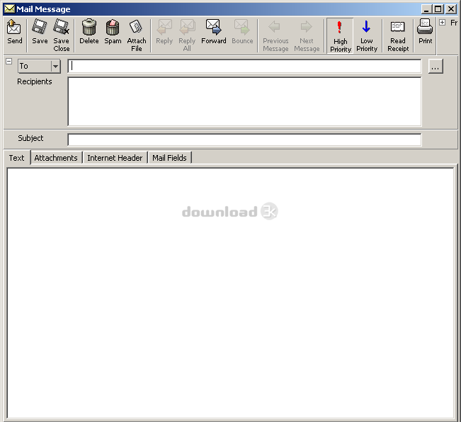Image resolution: width=461 pixels, height=422 pixels.
Task: Request a Read Receipt
Action: pyautogui.click(x=398, y=35)
